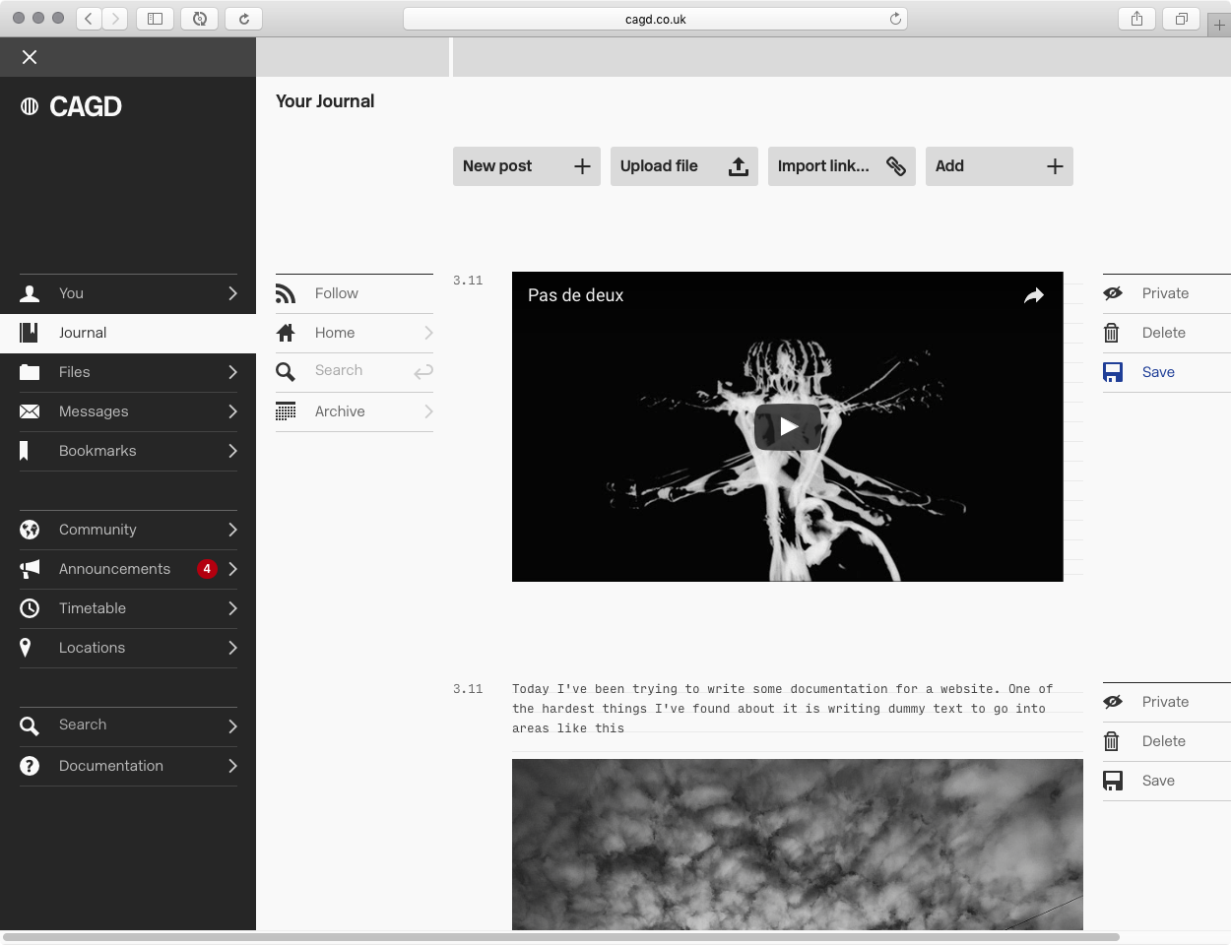Play the Pas de deux video
The height and width of the screenshot is (945, 1231).
(788, 426)
